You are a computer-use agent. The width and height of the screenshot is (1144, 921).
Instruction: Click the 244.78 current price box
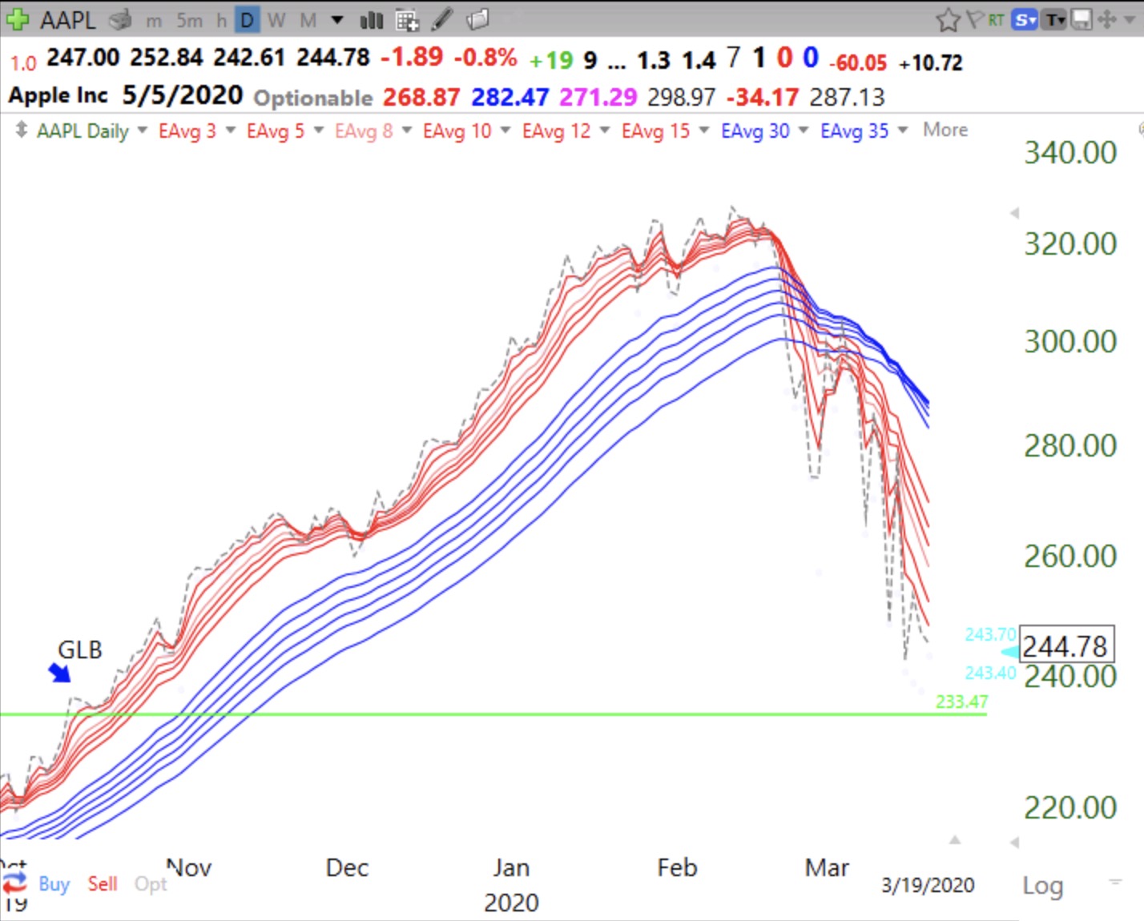click(x=1066, y=646)
